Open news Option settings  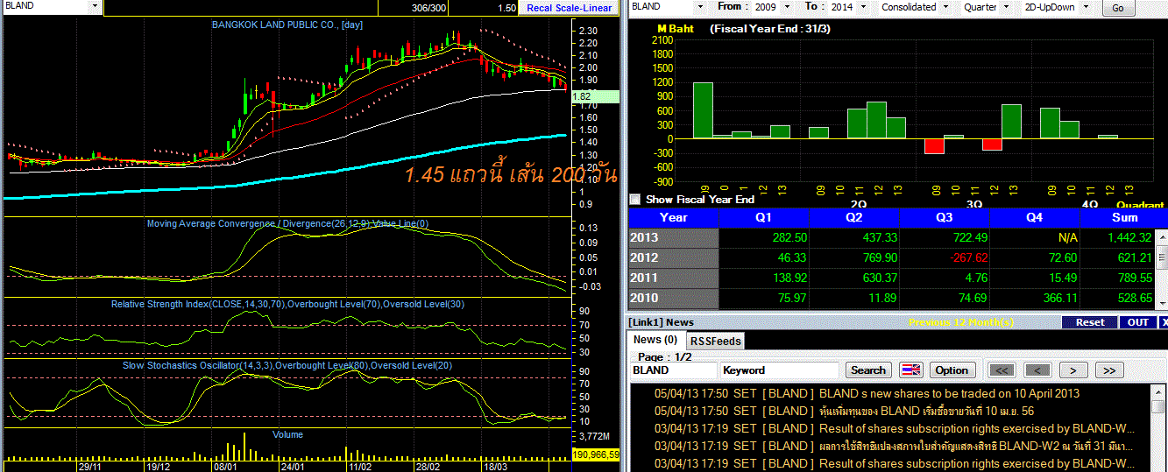(x=952, y=370)
